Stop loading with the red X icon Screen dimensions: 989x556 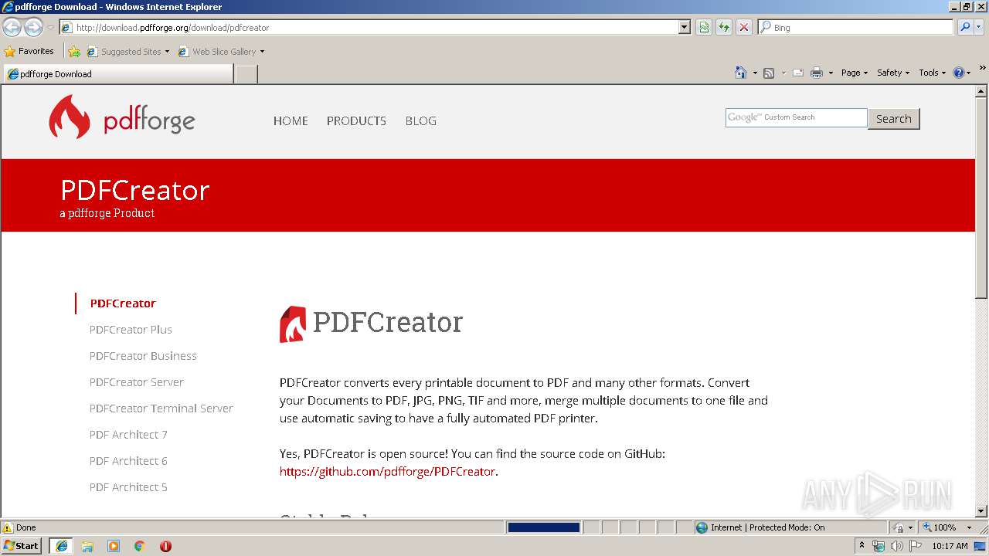pos(744,27)
